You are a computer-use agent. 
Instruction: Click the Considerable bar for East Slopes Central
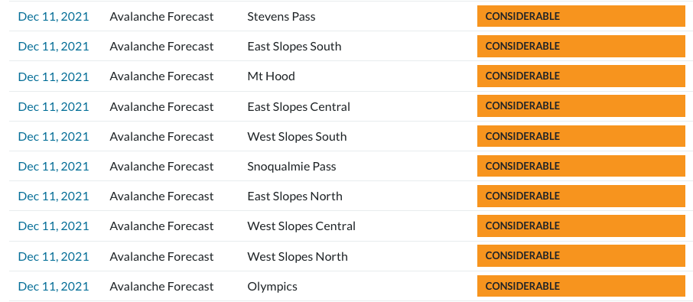(x=581, y=106)
